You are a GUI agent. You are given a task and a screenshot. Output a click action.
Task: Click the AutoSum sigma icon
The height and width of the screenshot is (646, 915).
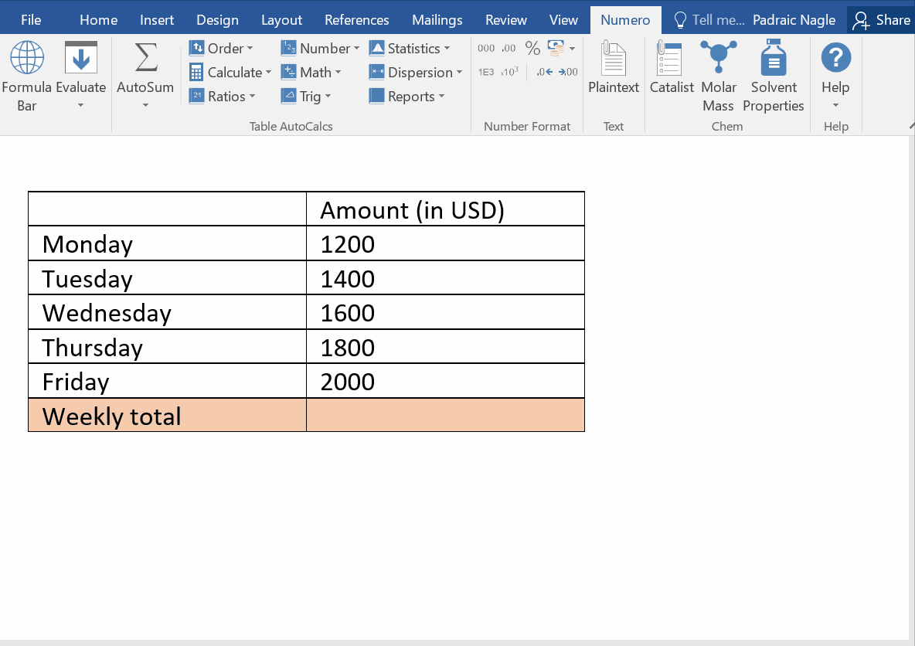pyautogui.click(x=145, y=58)
